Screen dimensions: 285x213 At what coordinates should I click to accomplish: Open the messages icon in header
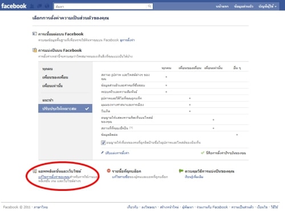(x=39, y=6)
